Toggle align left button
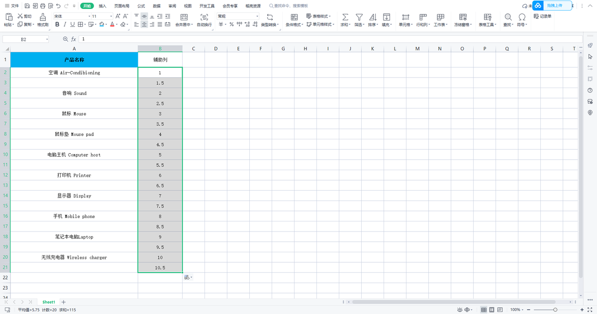 (x=136, y=24)
